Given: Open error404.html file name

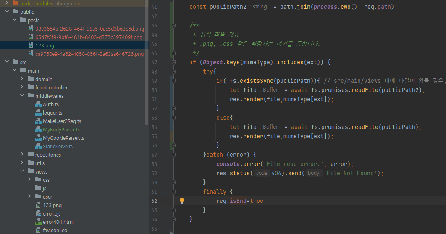Looking at the screenshot, I should tap(58, 222).
